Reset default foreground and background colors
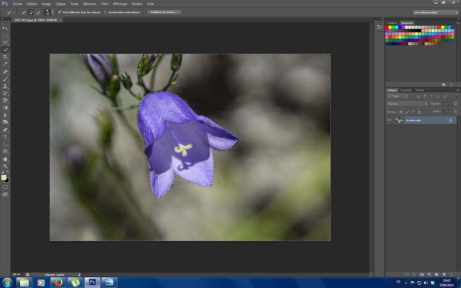This screenshot has height=288, width=461. [x=3, y=172]
